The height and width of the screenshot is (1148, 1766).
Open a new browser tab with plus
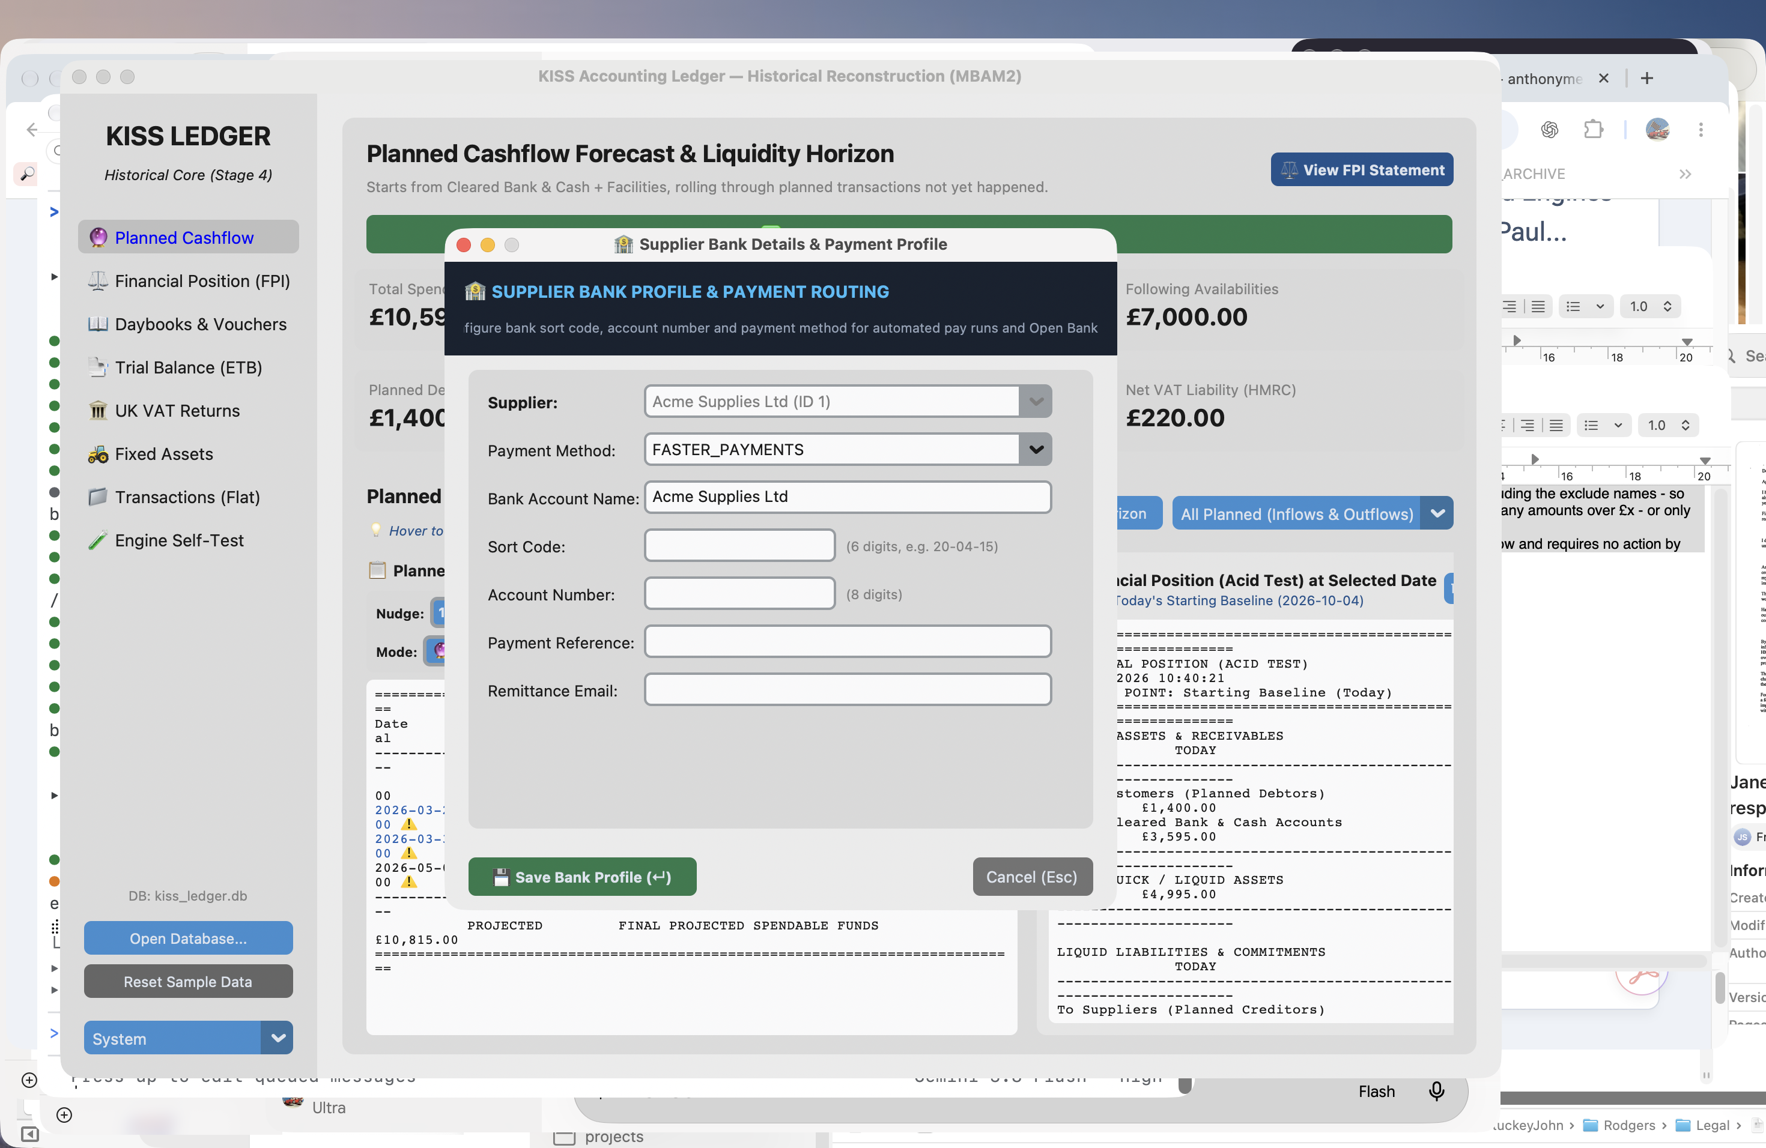[1646, 78]
